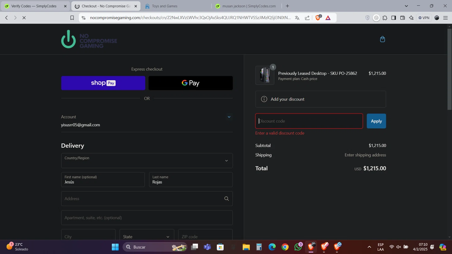452x254 pixels.
Task: Click the City input field
Action: pyautogui.click(x=88, y=235)
